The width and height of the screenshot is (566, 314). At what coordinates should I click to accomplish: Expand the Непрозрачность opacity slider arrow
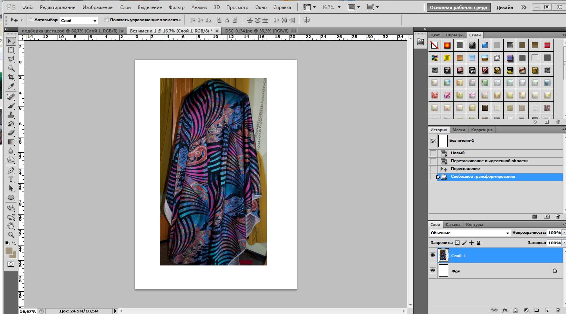coord(563,233)
